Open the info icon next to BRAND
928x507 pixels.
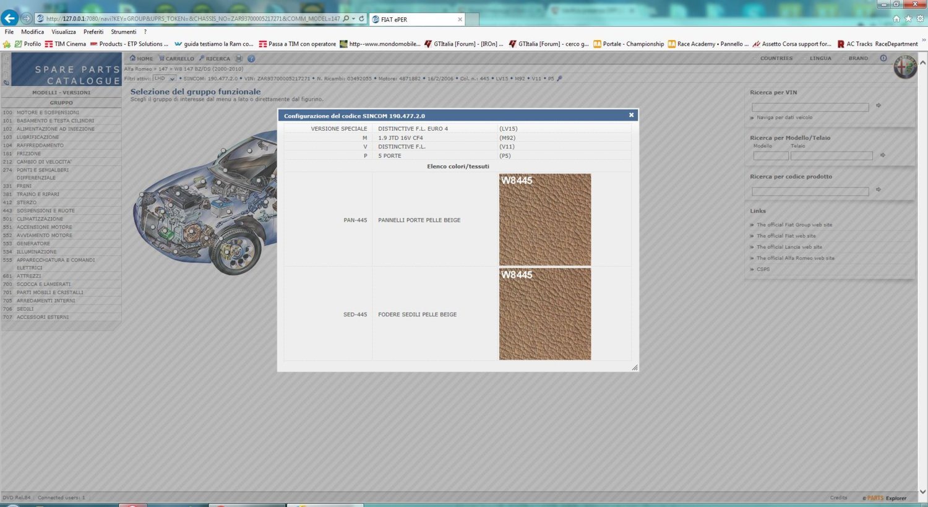(883, 58)
